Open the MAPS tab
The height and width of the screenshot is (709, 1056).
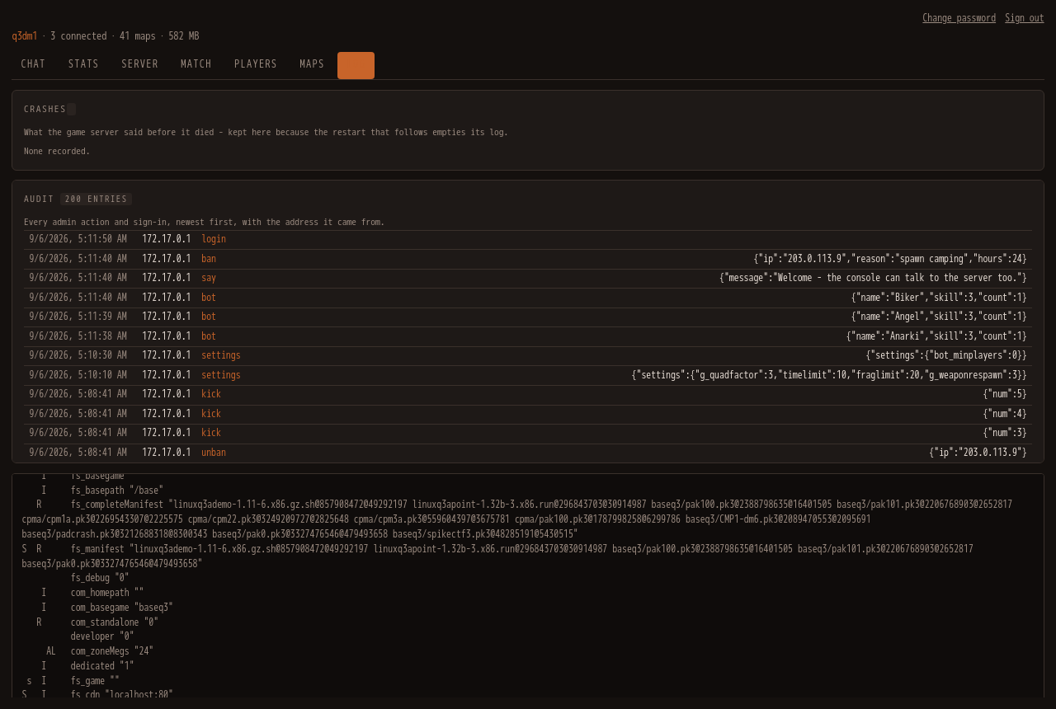coord(312,64)
